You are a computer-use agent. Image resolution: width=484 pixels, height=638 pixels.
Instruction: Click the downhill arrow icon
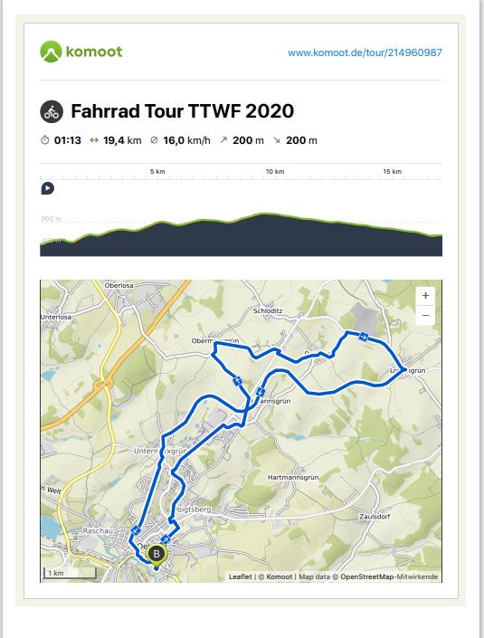pos(277,140)
